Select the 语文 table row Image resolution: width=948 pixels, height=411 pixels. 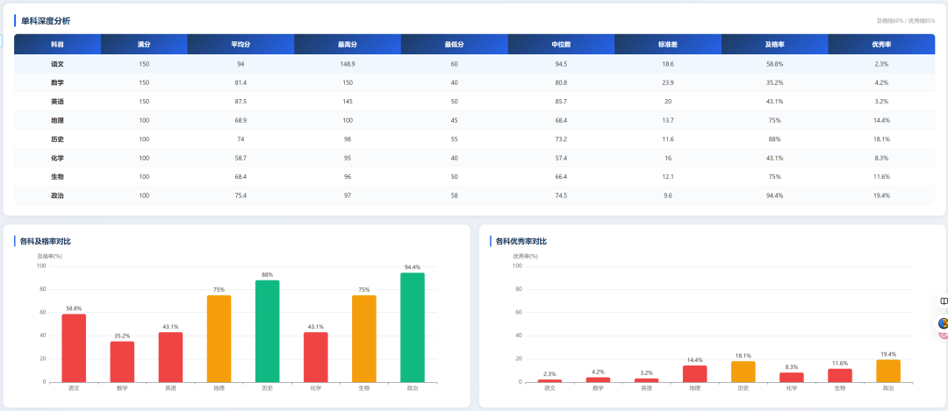coord(475,63)
